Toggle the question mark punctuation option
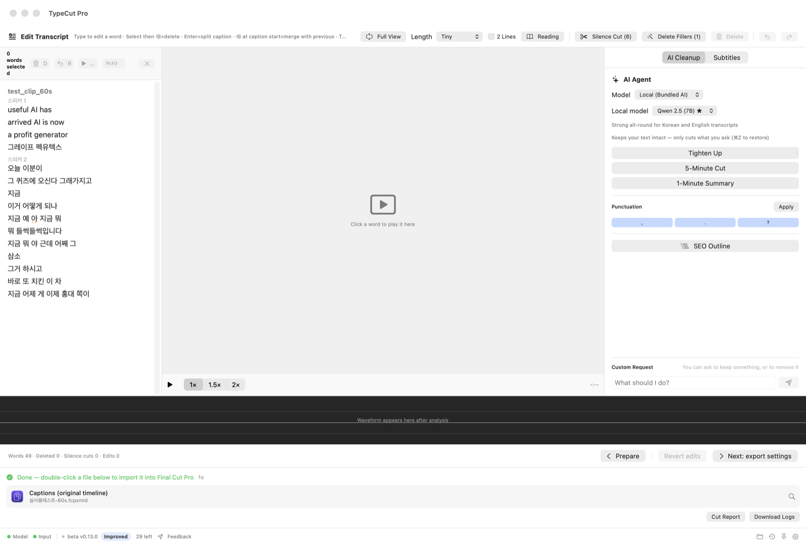Screen dimensions: 806x545 click(x=768, y=222)
